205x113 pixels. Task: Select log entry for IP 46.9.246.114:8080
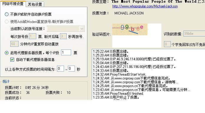click(x=134, y=59)
